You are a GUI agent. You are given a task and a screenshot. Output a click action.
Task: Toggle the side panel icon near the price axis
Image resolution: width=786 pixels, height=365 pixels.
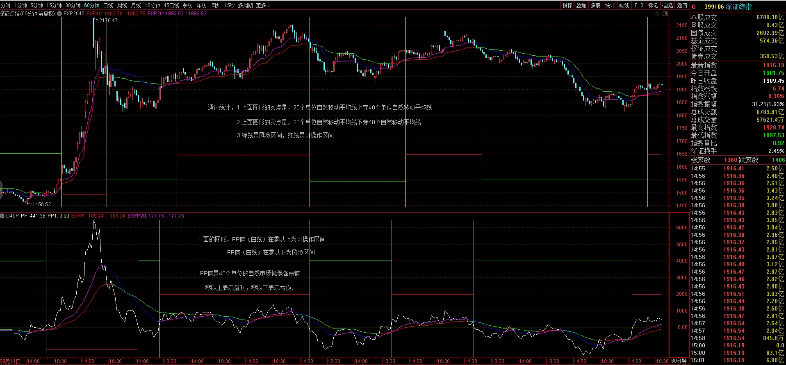click(665, 14)
